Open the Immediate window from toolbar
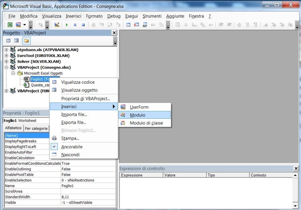Image resolution: width=301 pixels, height=210 pixels. [x=136, y=25]
